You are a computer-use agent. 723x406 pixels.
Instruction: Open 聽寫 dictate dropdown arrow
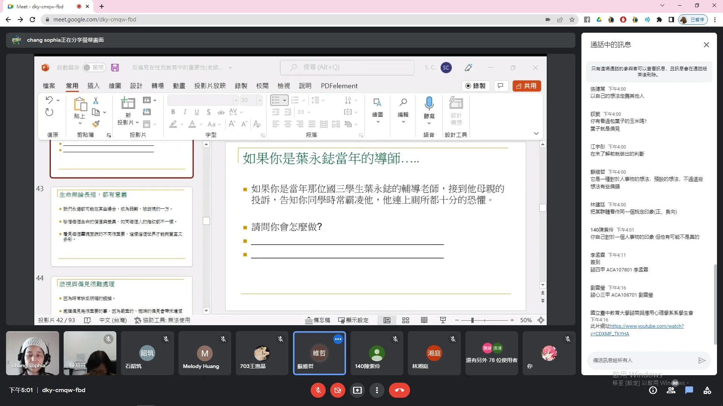[x=429, y=123]
